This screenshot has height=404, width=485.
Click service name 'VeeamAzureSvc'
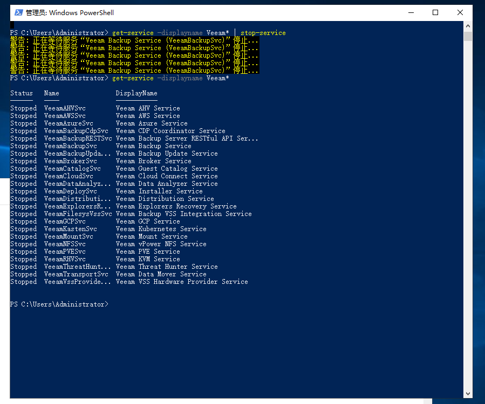click(x=69, y=123)
